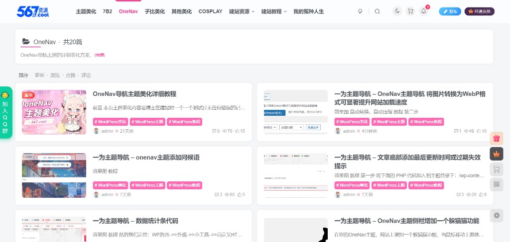Viewport: 510px width, 242px height.
Task: Open the header shopping cart icon
Action: click(410, 11)
